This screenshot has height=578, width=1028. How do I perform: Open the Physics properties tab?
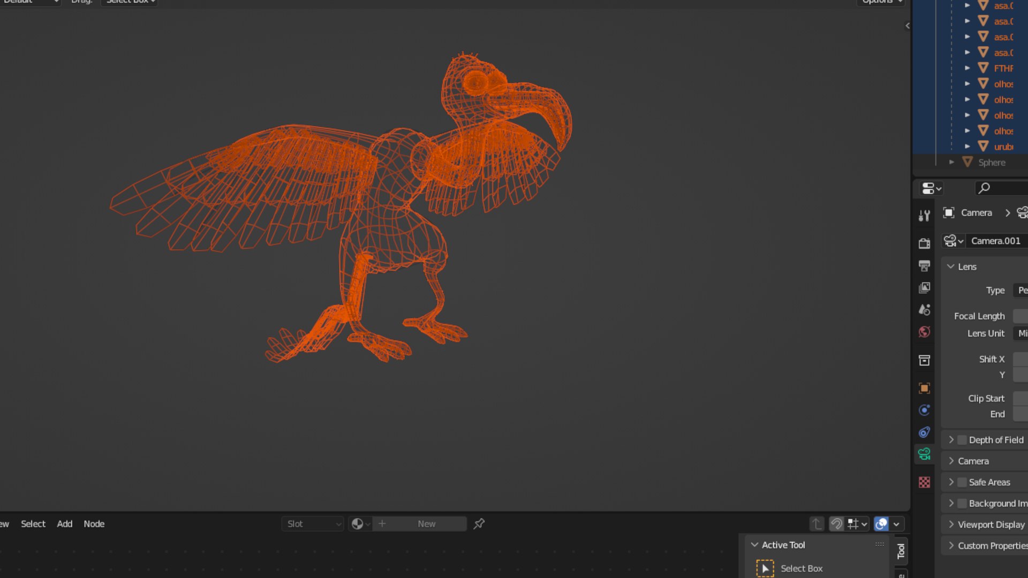pyautogui.click(x=924, y=410)
